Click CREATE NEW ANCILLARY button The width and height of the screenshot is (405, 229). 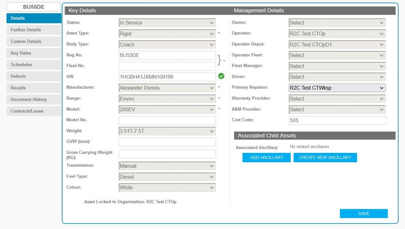[x=325, y=158]
